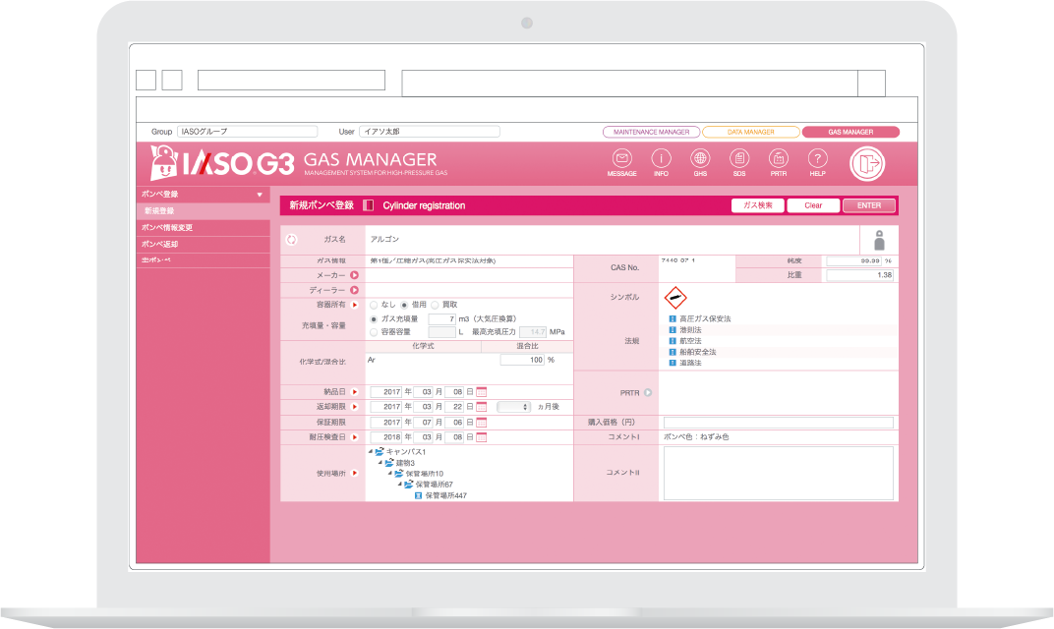Open the GHS globe icon
Image resolution: width=1054 pixels, height=629 pixels.
[700, 159]
